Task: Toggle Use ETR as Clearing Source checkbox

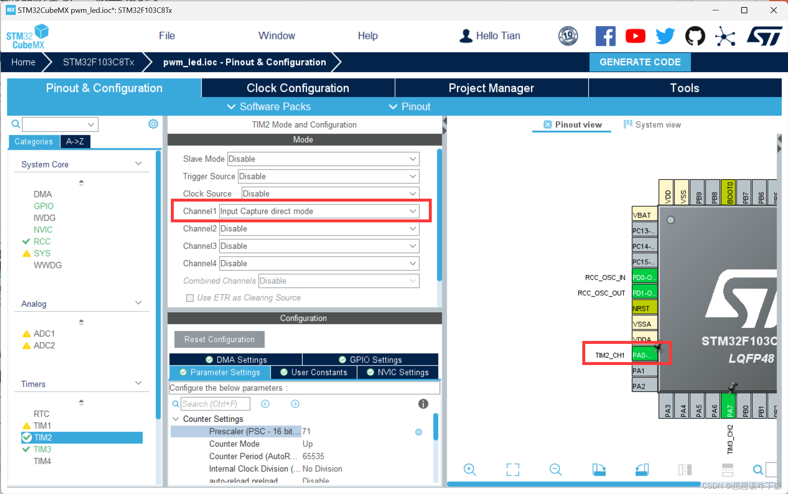Action: pos(190,298)
